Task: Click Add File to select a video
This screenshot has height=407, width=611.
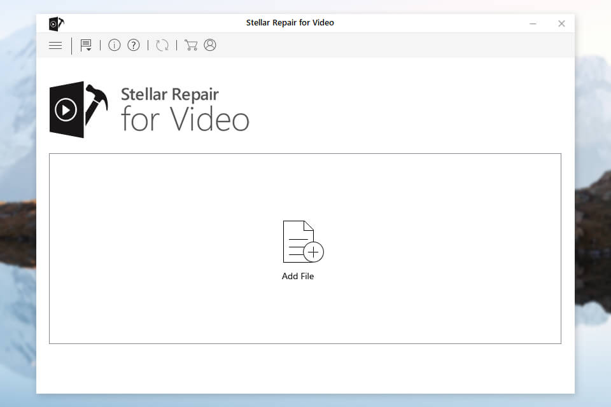Action: pyautogui.click(x=298, y=276)
